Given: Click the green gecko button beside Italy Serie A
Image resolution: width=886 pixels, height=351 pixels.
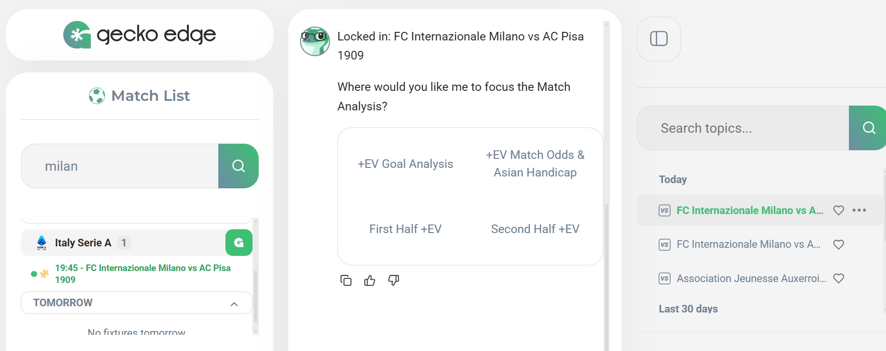Looking at the screenshot, I should click(x=239, y=243).
